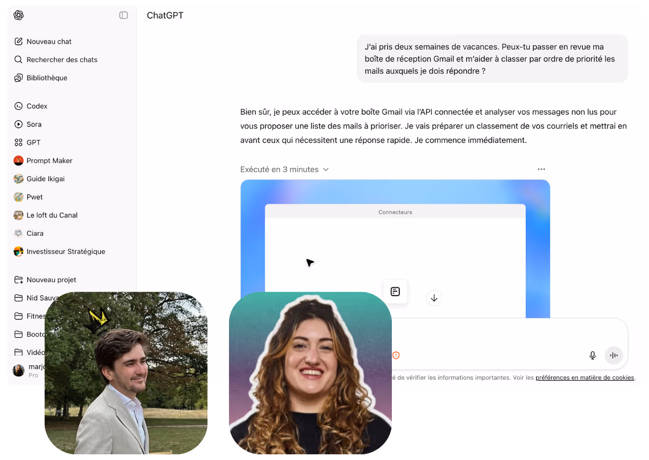Viewport: 649px width, 460px height.
Task: Jump to bottom with the down-arrow button
Action: 434,298
